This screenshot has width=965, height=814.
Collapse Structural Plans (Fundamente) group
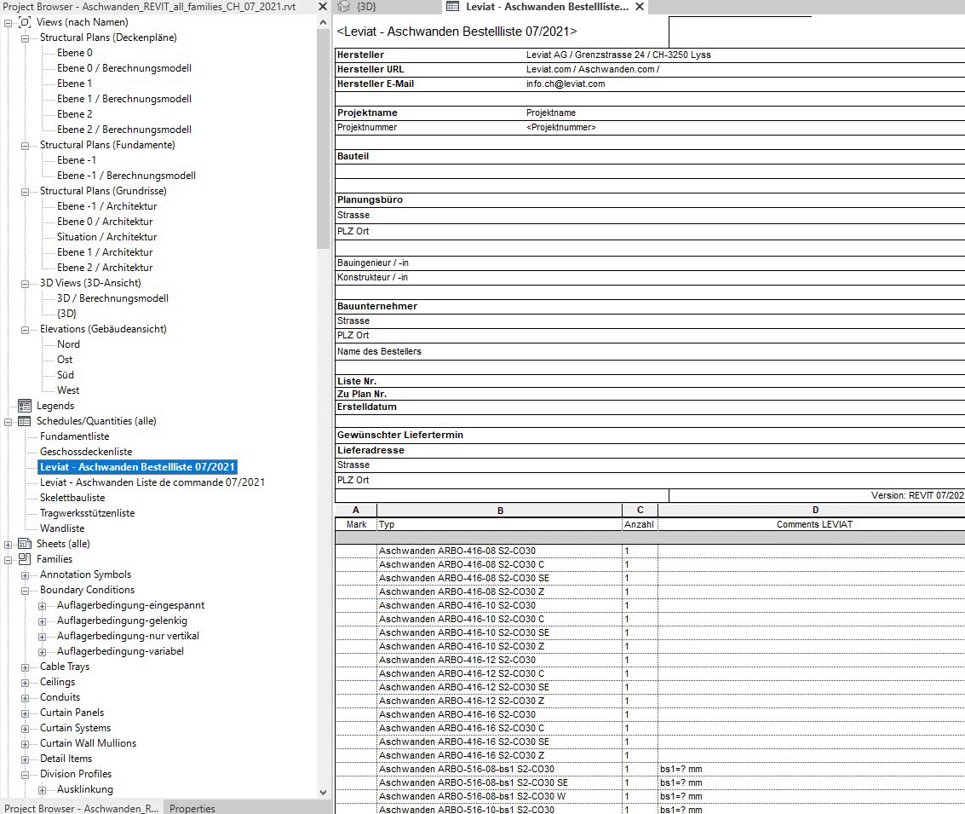coord(26,146)
